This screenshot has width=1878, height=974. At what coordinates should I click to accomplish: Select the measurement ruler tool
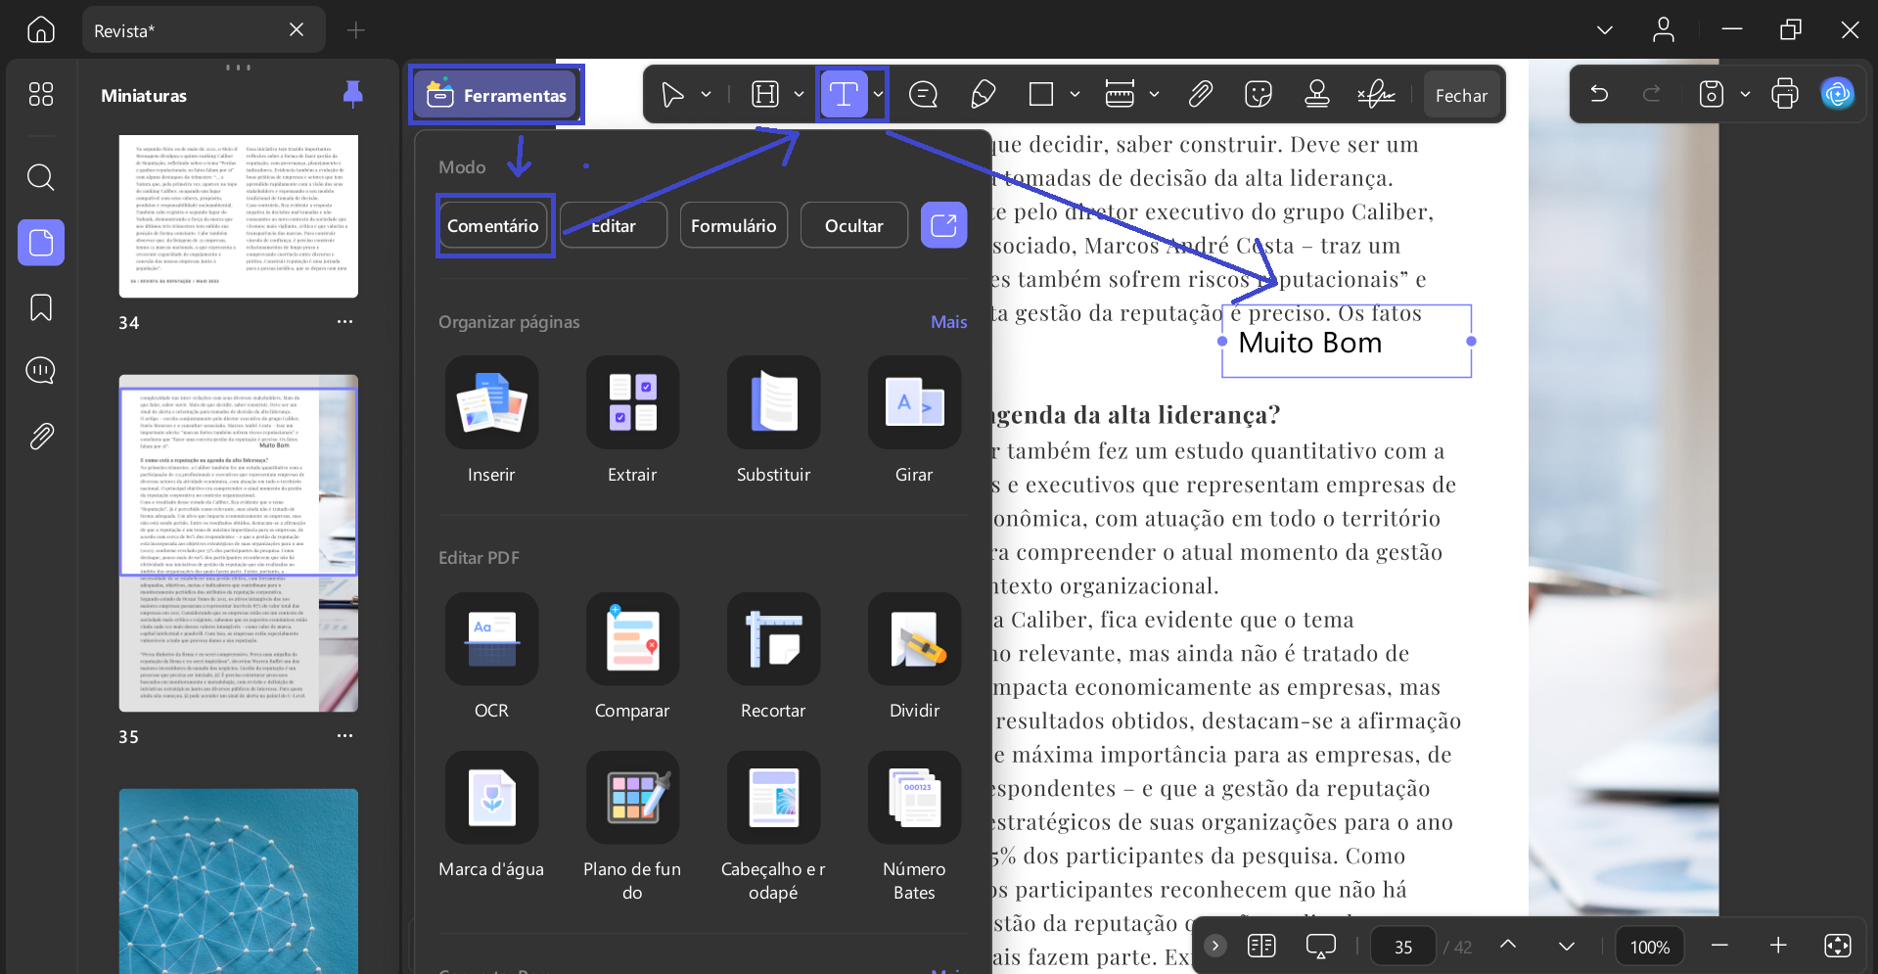point(1120,95)
